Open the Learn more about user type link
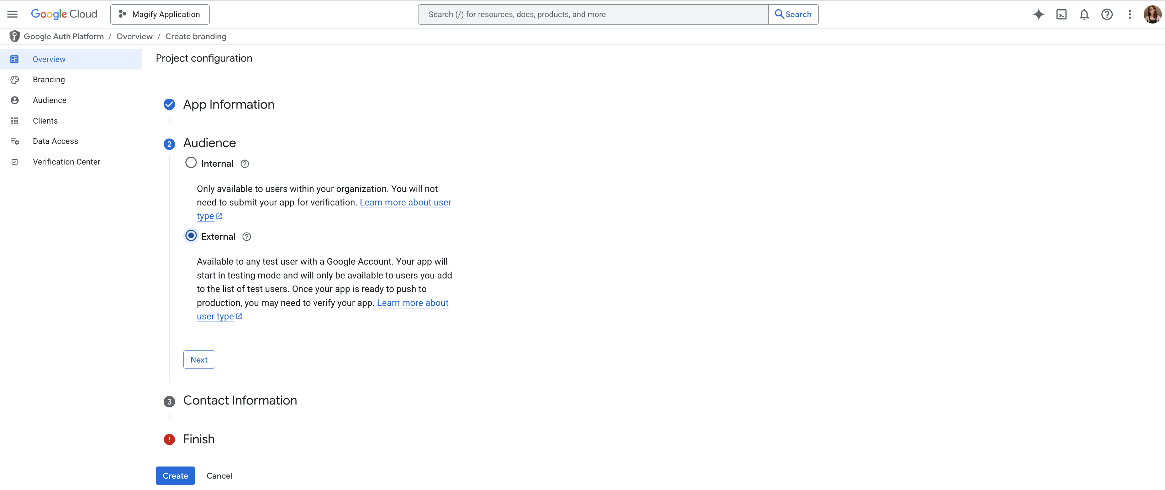The width and height of the screenshot is (1165, 490). click(x=405, y=202)
